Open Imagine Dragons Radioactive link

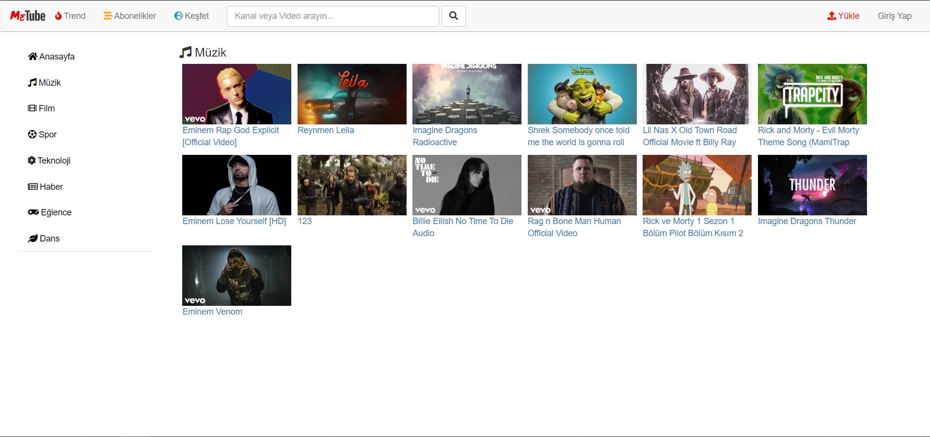pos(444,136)
